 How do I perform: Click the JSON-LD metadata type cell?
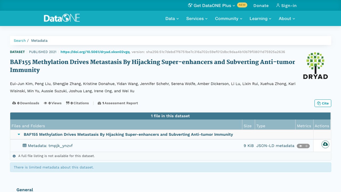275,146
